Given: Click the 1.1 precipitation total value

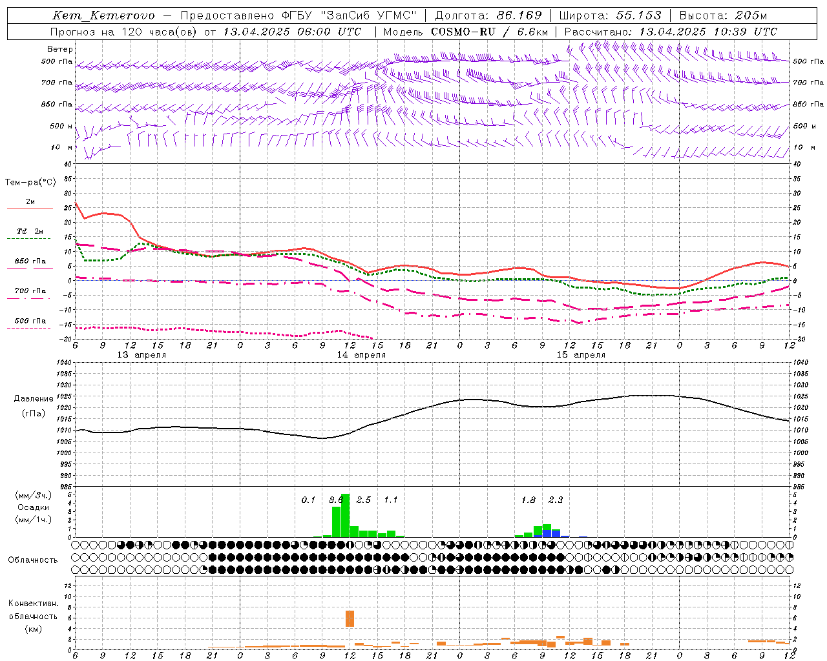Looking at the screenshot, I should [x=391, y=500].
